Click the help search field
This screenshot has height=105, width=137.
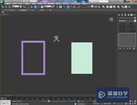coord(99,1)
